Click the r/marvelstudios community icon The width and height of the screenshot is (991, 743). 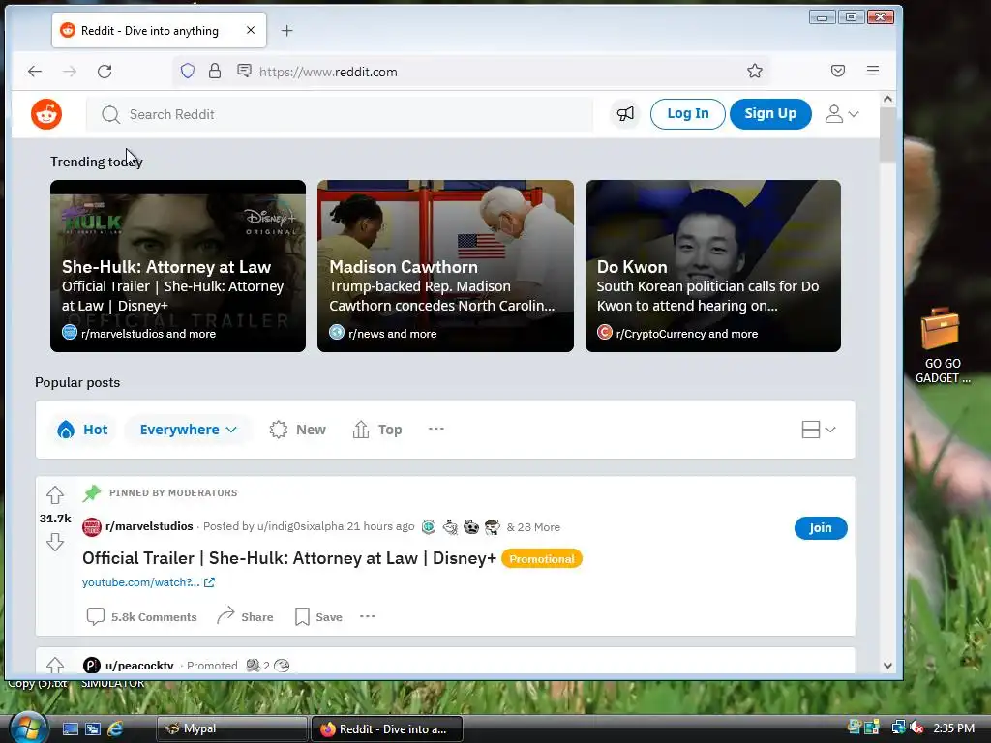point(92,527)
